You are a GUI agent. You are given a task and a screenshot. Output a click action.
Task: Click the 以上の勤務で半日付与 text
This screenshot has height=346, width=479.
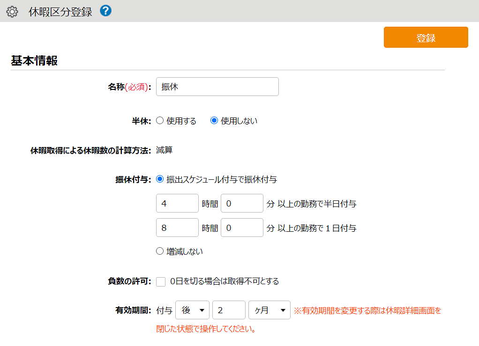point(317,204)
